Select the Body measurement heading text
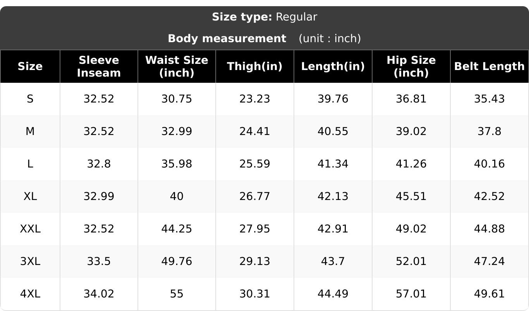 click(227, 39)
